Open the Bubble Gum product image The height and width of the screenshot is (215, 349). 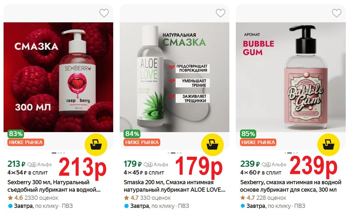pos(291,77)
